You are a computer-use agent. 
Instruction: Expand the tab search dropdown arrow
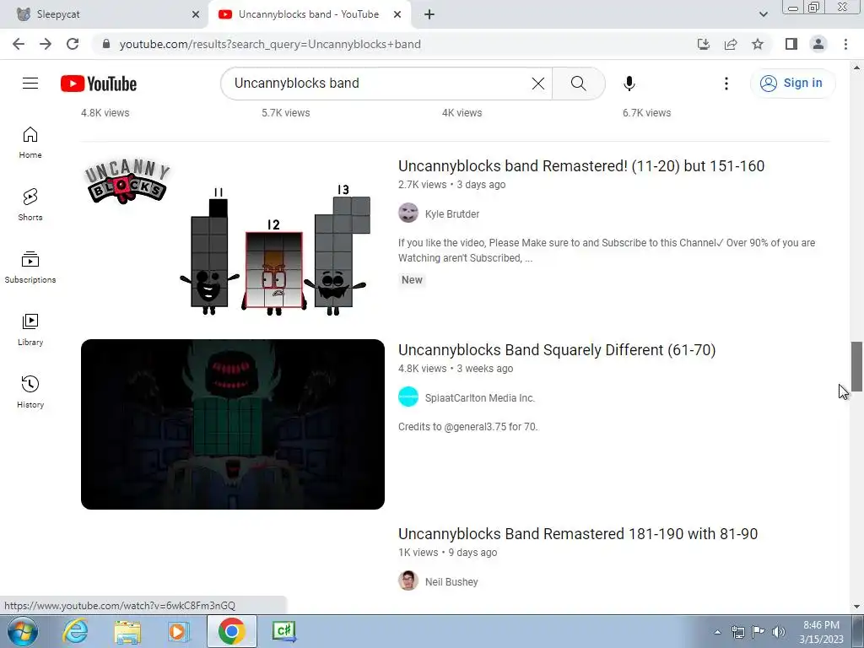(763, 14)
